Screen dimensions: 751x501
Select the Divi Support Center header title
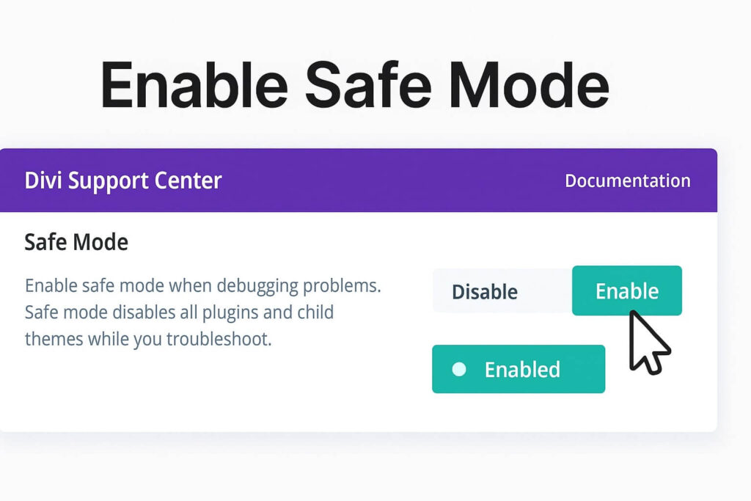click(122, 180)
